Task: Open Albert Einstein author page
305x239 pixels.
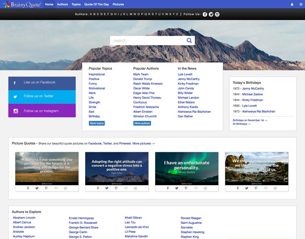Action: pyautogui.click(x=143, y=112)
